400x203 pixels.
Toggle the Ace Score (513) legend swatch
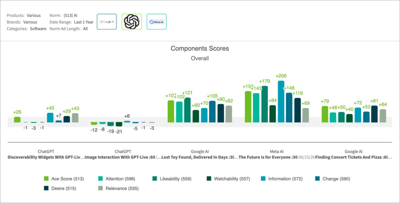(x=46, y=179)
